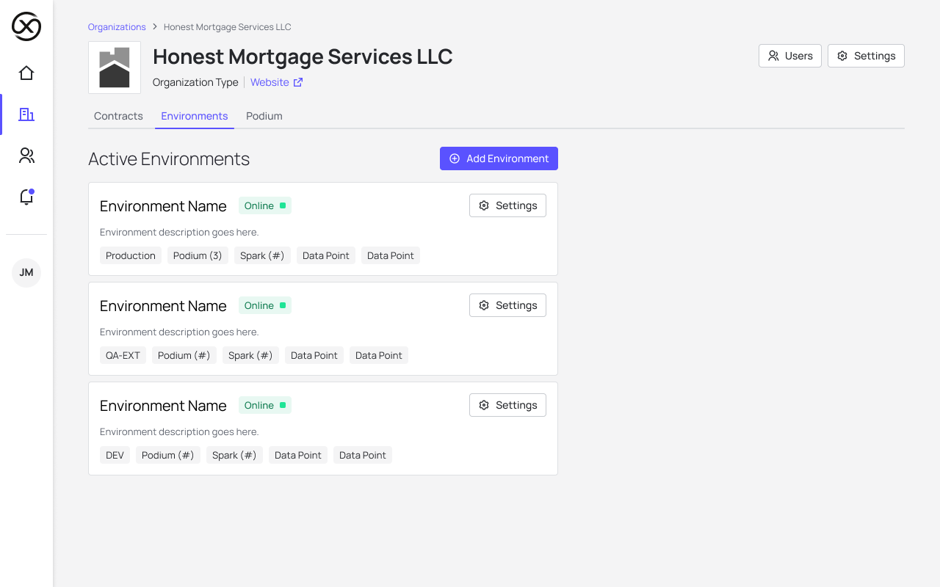
Task: Click the Podium (3) tag
Action: pos(198,255)
